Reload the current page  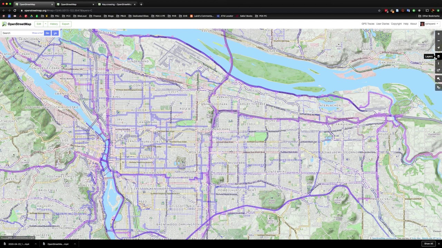click(15, 10)
